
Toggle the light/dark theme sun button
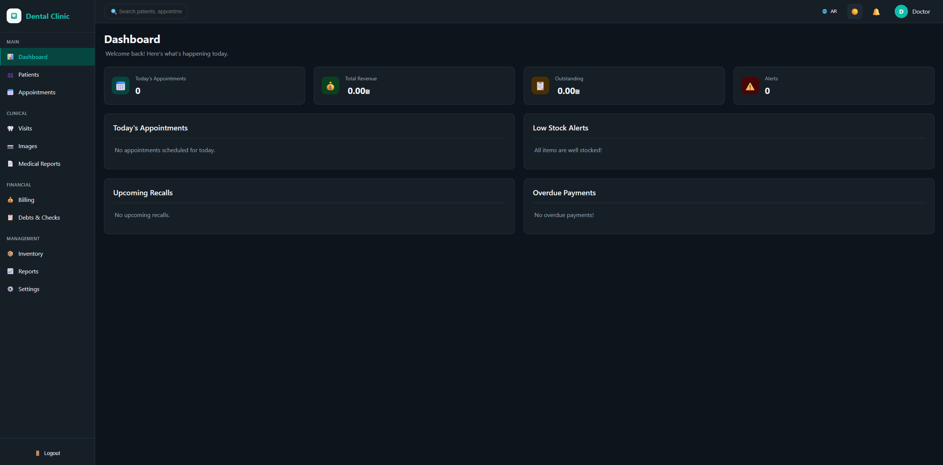(854, 12)
